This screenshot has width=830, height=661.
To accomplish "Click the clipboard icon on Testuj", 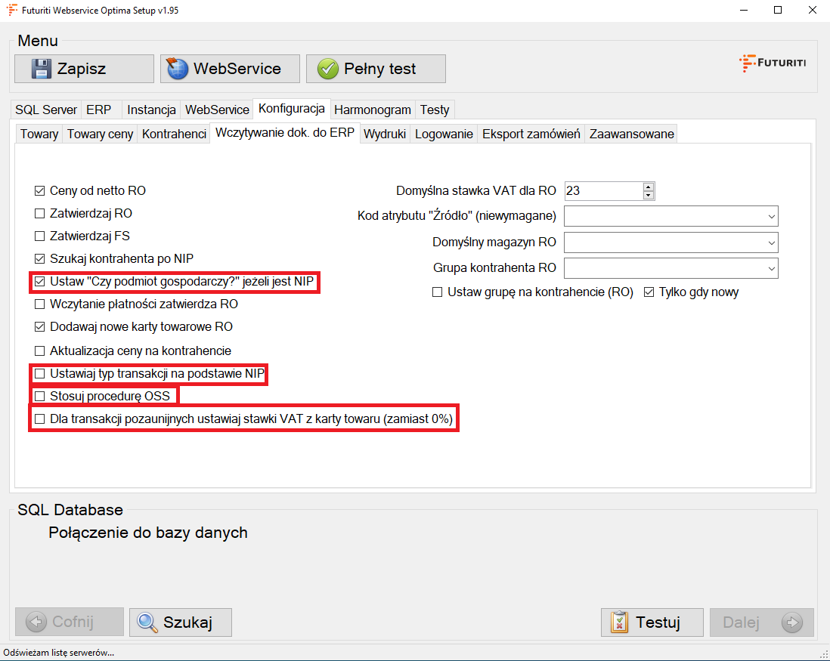I will (x=619, y=622).
